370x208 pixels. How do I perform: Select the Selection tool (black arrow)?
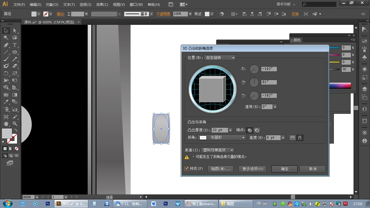point(6,31)
